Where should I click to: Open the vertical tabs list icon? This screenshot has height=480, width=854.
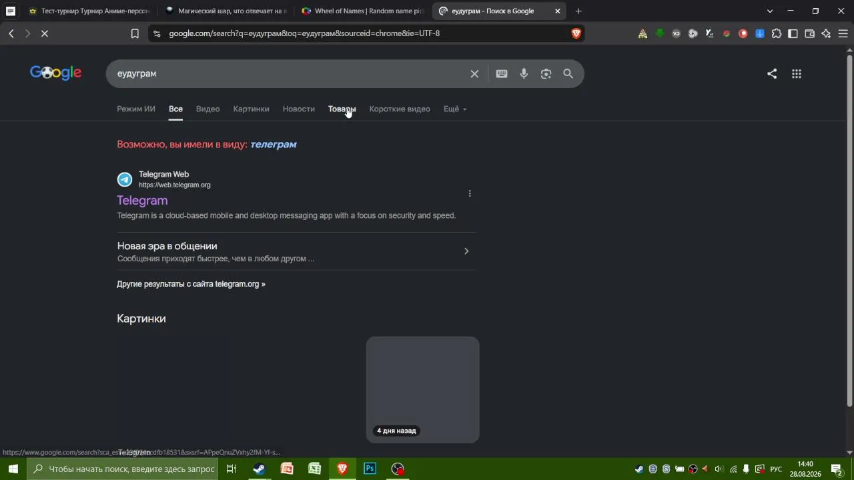[10, 11]
